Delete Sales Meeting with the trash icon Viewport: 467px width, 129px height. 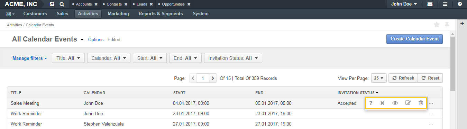(421, 103)
